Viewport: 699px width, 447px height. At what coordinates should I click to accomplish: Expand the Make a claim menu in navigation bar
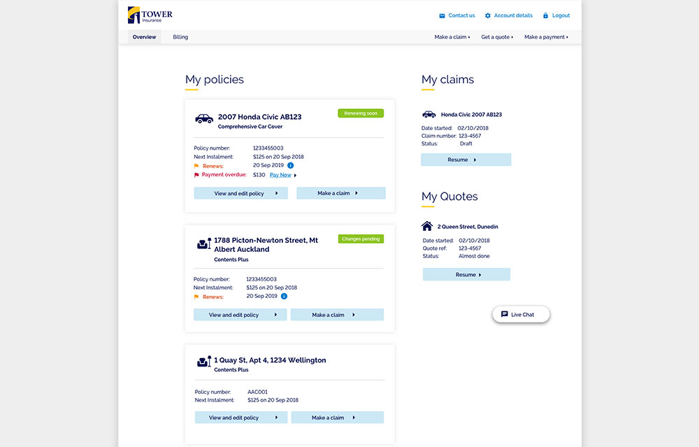(x=452, y=37)
